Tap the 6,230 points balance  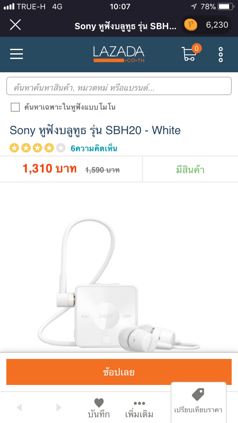click(217, 25)
